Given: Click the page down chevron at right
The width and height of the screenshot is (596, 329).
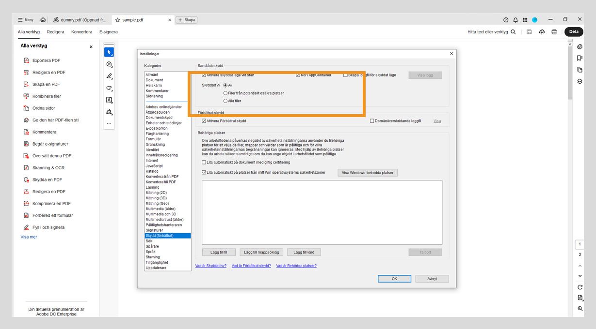Looking at the screenshot, I should coord(580,276).
